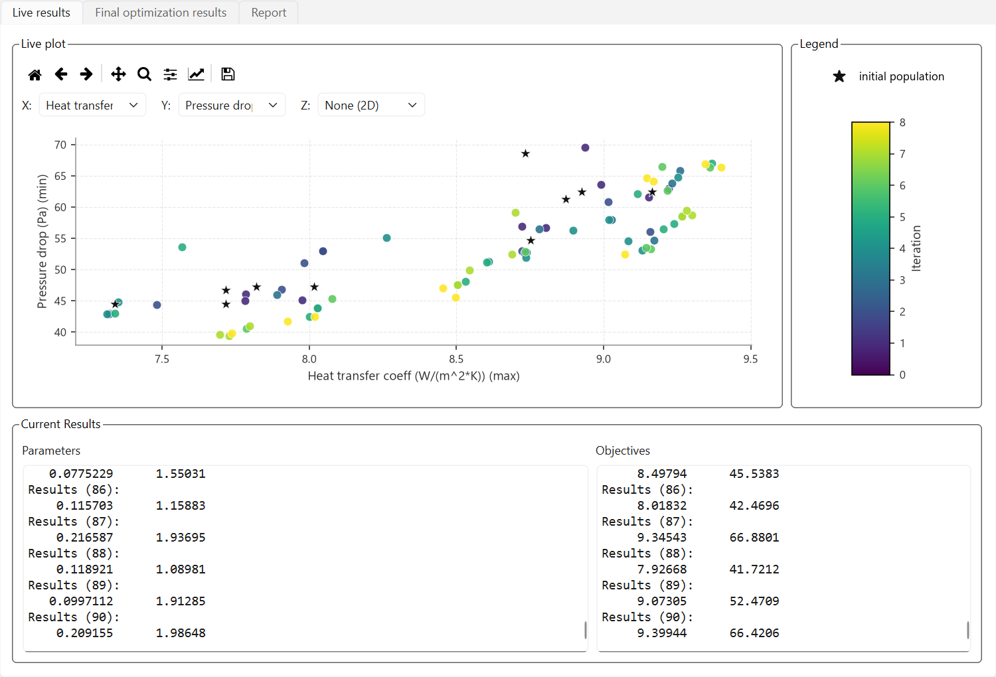
Task: Click the Heat transfer coeff x-axis label
Action: pyautogui.click(x=414, y=376)
